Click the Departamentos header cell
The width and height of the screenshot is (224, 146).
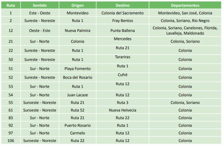pos(185,5)
